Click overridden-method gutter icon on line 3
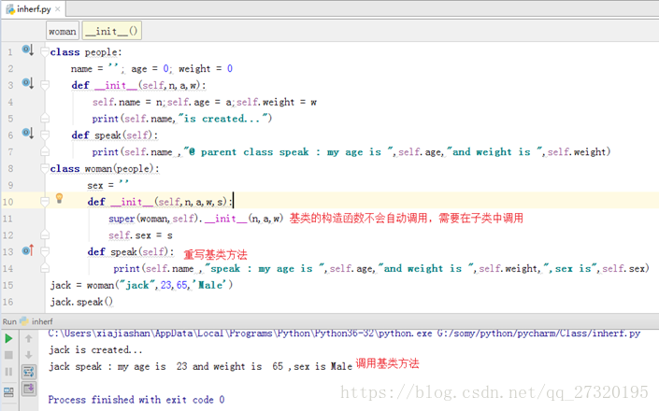The width and height of the screenshot is (659, 411). (x=28, y=83)
